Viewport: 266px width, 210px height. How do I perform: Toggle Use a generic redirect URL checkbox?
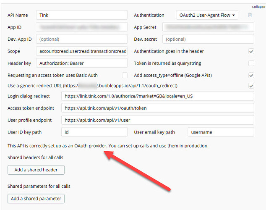251,86
